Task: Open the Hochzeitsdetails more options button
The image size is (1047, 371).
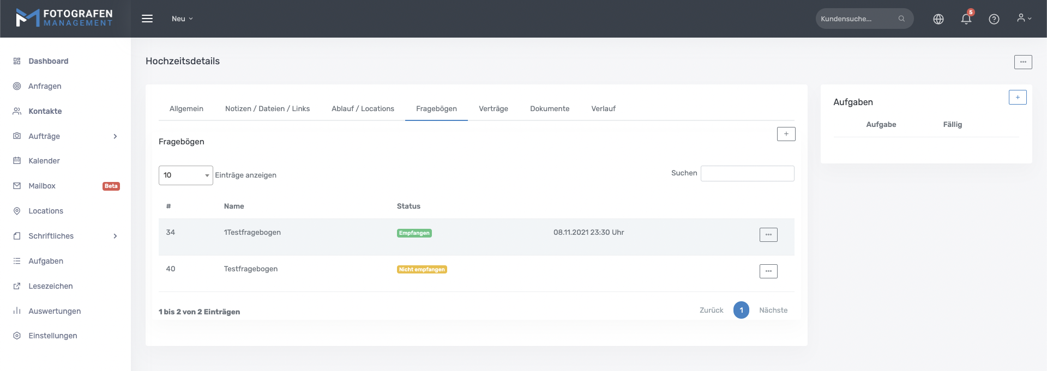Action: [1022, 62]
